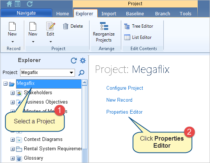Click the refresh arrow in the title bar
The image size is (210, 163).
click(x=29, y=4)
